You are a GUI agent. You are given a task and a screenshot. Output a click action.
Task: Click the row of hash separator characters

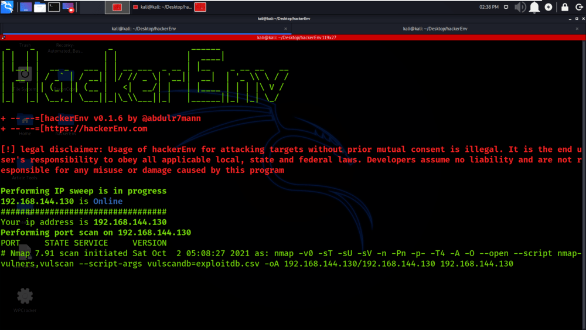point(83,212)
